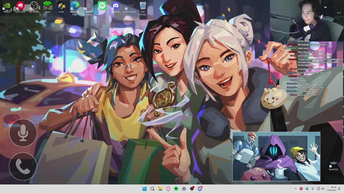Click chat message "ana de armas bebeim"
344x193 pixels.
(x=307, y=95)
